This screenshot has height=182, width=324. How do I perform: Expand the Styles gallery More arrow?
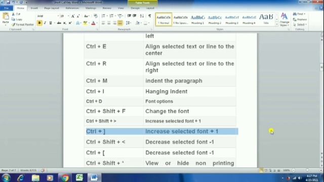(277, 24)
